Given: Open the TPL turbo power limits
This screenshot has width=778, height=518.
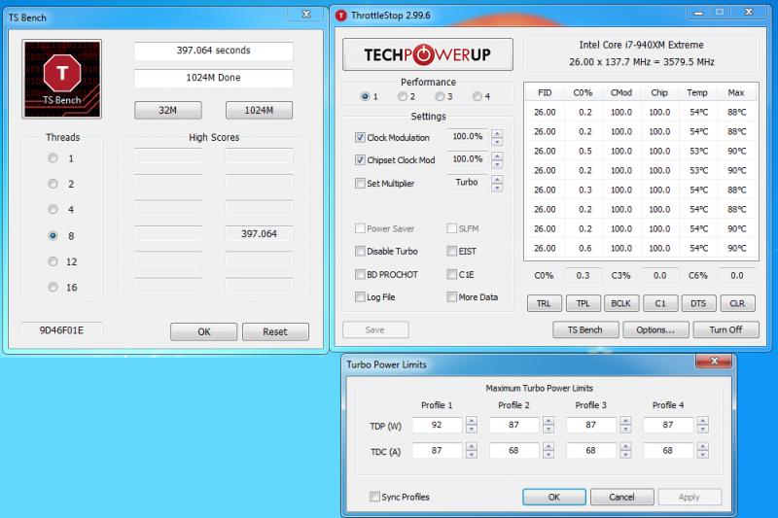Looking at the screenshot, I should (583, 303).
